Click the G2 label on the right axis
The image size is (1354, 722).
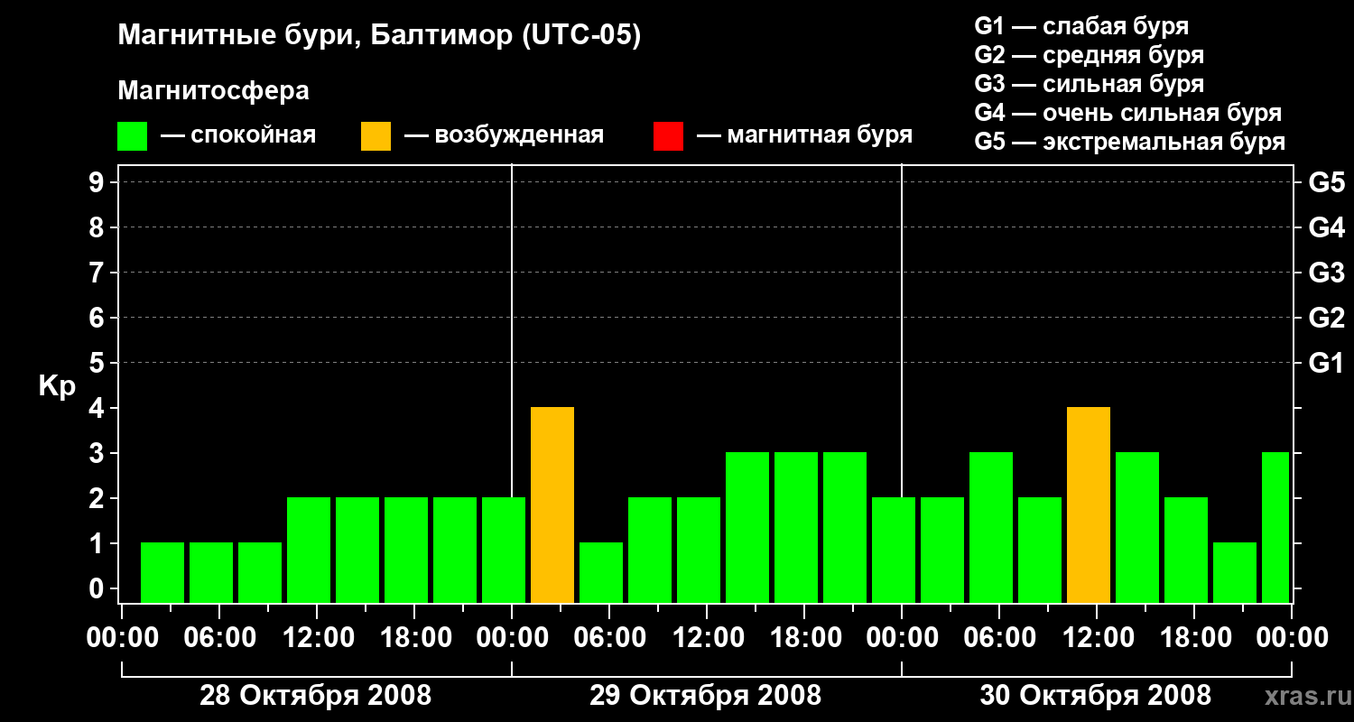point(1327,318)
